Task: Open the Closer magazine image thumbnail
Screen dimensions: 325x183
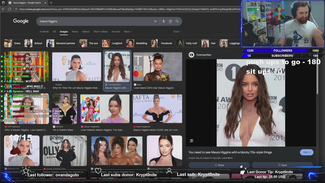Action: (105, 109)
